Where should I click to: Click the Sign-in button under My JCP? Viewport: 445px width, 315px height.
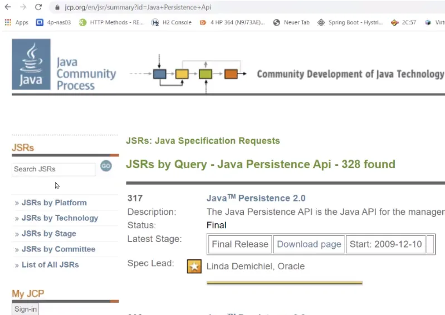point(25,309)
